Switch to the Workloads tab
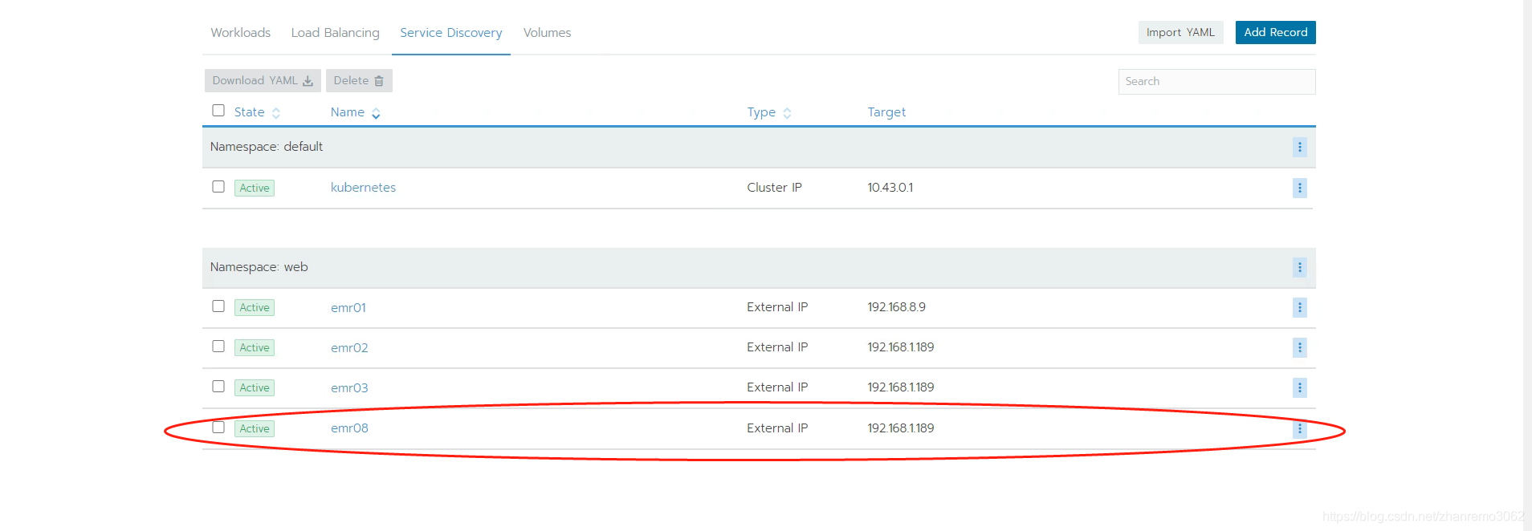The height and width of the screenshot is (531, 1532). tap(240, 33)
